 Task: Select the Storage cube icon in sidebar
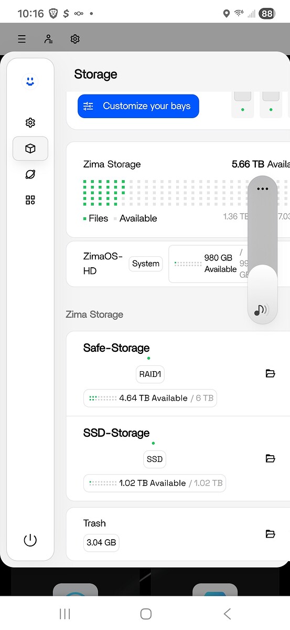[30, 149]
